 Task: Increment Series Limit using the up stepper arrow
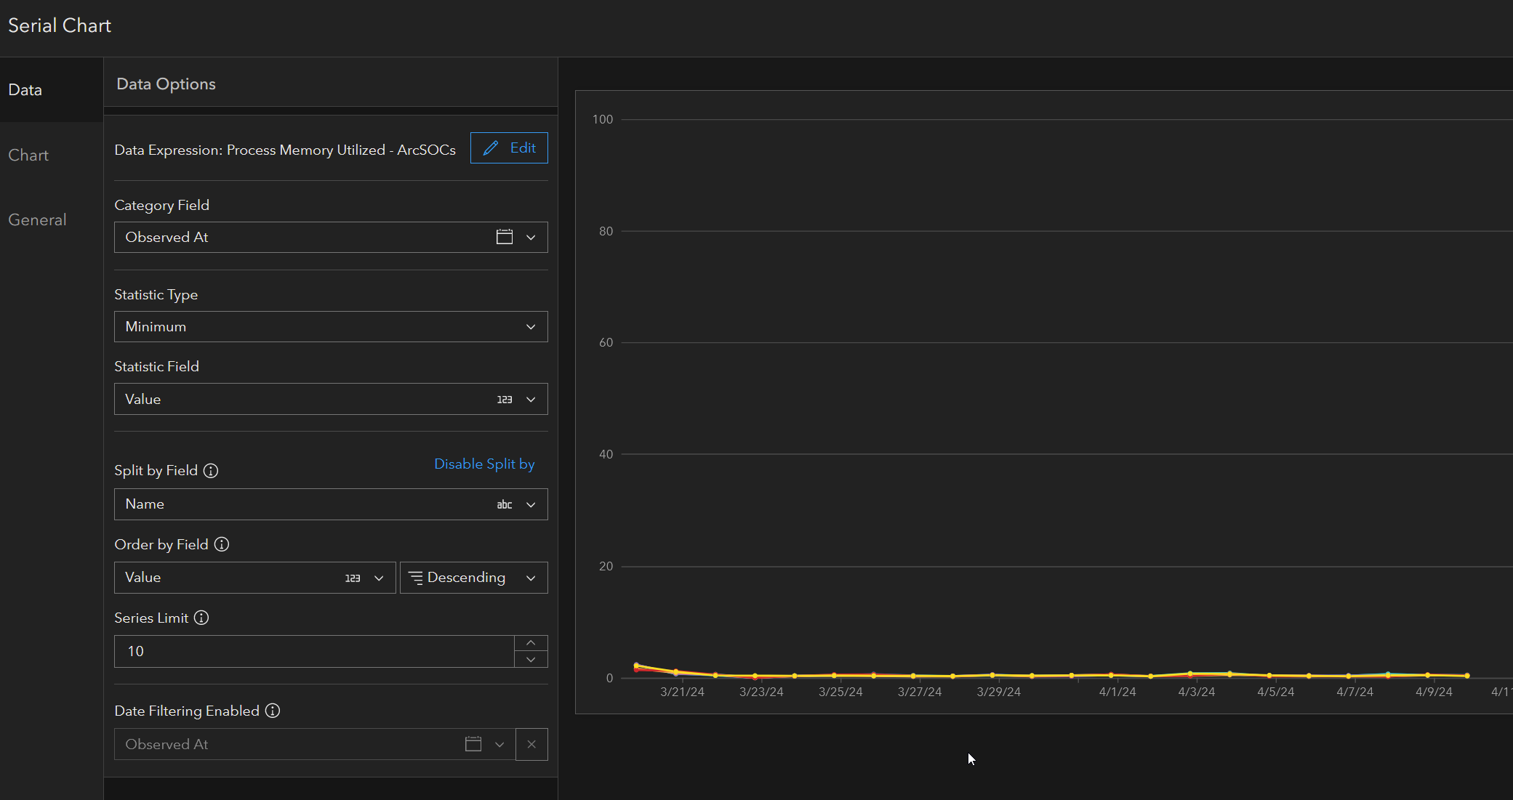coord(531,642)
